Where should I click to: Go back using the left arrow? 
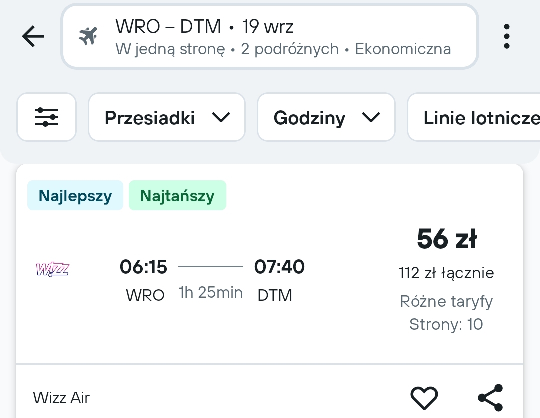(x=33, y=36)
